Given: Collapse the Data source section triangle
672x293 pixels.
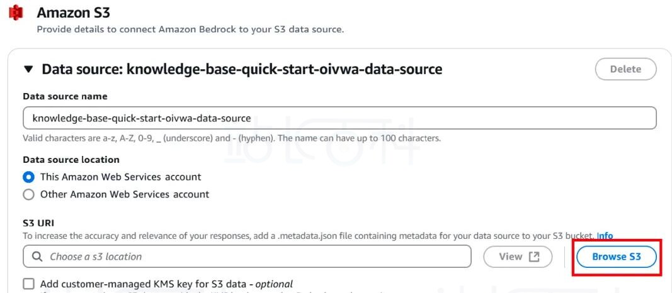Looking at the screenshot, I should [x=28, y=69].
